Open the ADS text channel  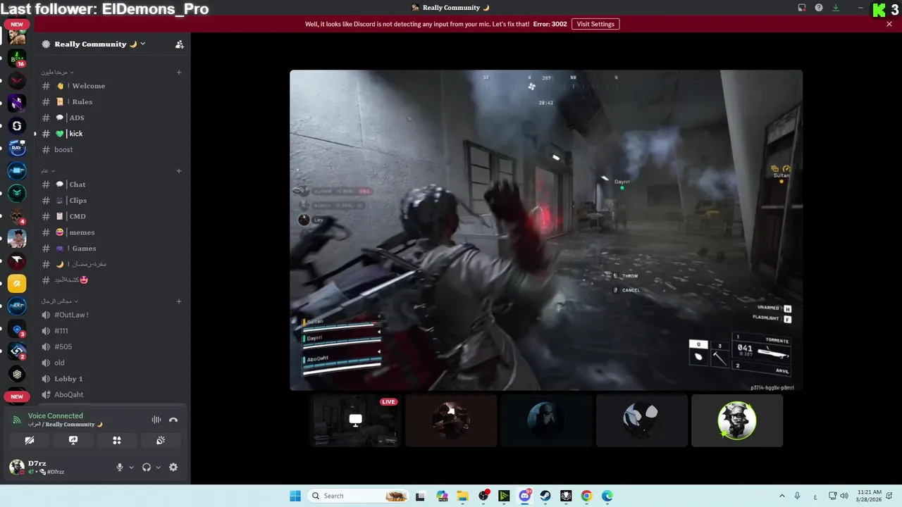pos(111,118)
